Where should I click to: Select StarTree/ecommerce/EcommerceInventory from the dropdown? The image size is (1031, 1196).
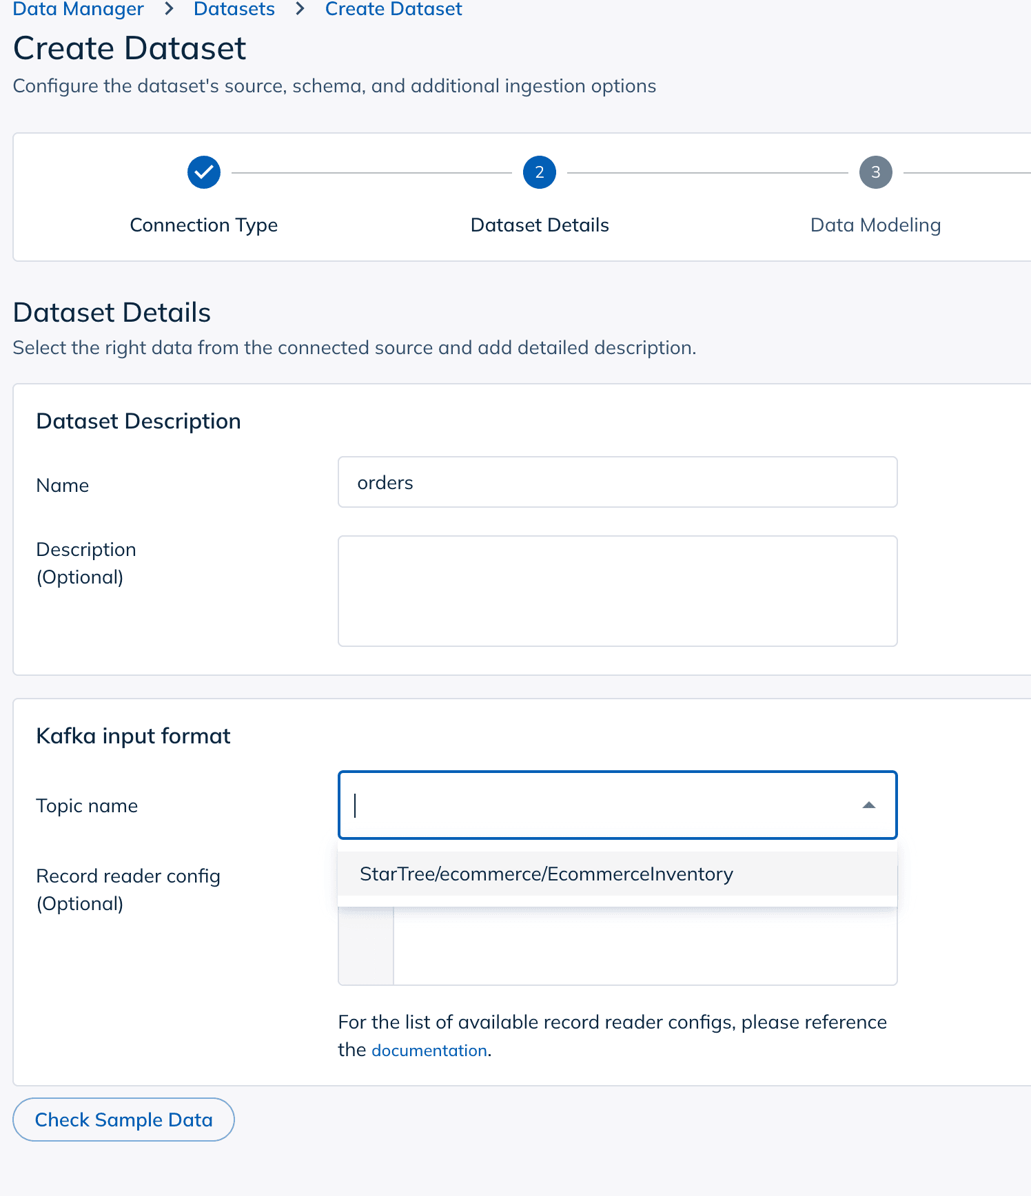(x=547, y=874)
